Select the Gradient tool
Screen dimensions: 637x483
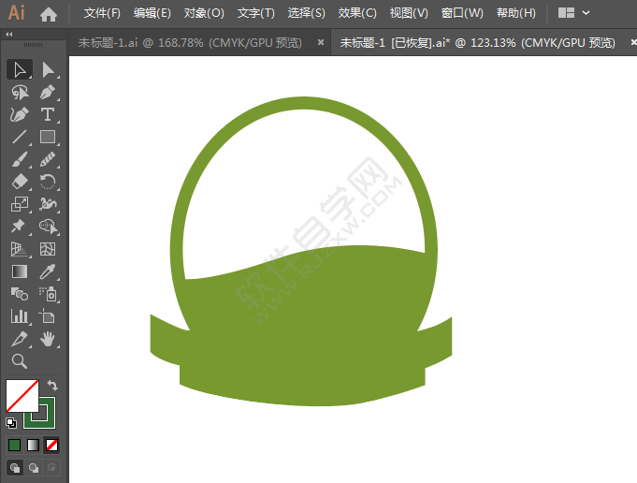[20, 271]
